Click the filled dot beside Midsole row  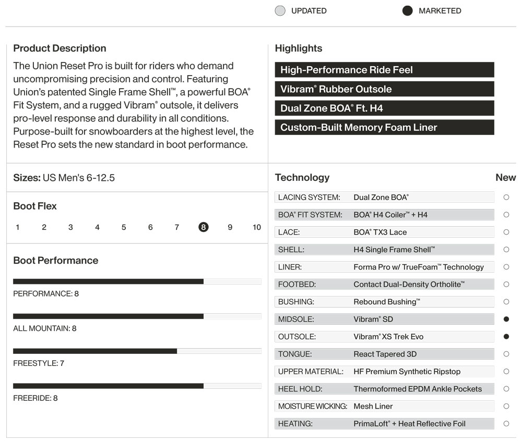pos(506,319)
